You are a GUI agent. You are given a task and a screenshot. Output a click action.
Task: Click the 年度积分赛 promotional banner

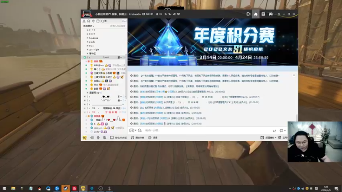point(212,42)
